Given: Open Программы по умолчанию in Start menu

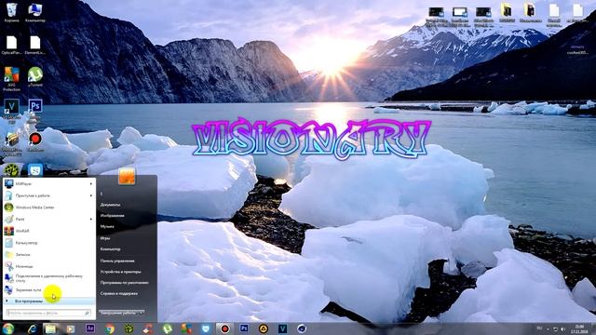Looking at the screenshot, I should point(124,283).
